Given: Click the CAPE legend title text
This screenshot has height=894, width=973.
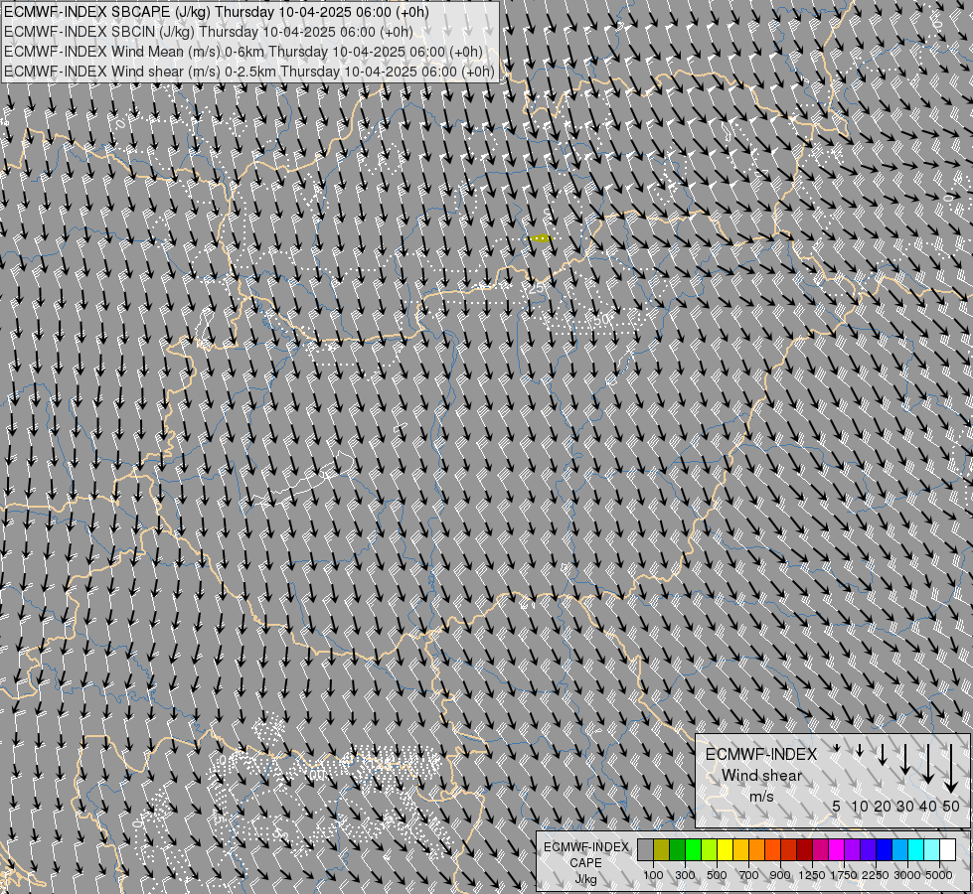Looking at the screenshot, I should click(x=586, y=863).
